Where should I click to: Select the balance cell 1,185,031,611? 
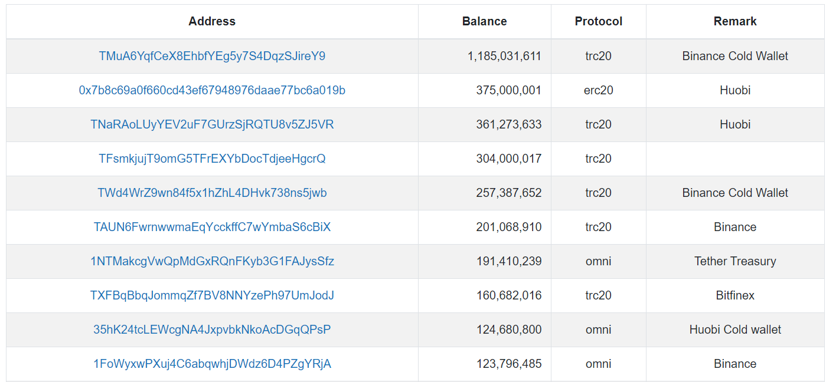[x=485, y=56]
